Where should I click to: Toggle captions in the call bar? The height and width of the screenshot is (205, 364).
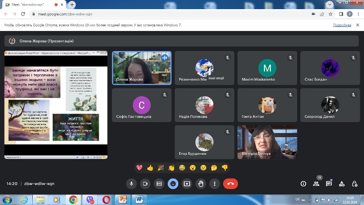159,184
